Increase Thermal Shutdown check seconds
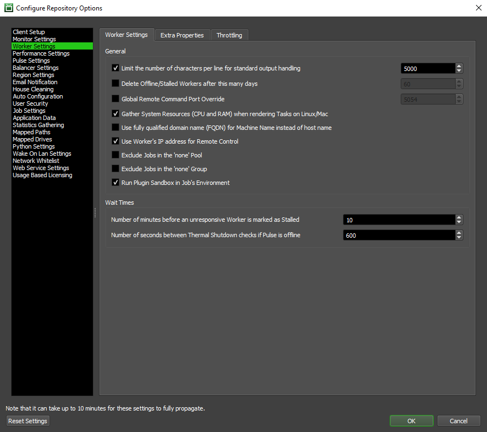 459,233
